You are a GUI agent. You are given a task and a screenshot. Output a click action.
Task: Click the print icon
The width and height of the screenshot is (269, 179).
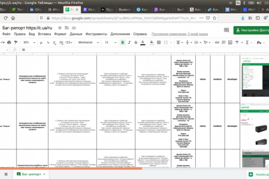(9, 42)
